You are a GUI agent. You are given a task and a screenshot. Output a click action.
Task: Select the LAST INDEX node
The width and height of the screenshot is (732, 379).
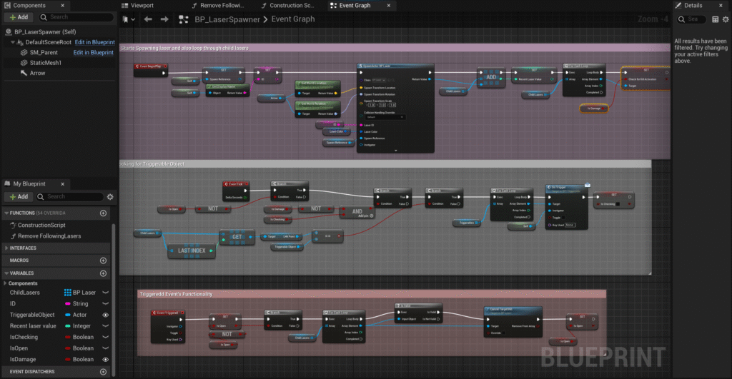point(192,251)
